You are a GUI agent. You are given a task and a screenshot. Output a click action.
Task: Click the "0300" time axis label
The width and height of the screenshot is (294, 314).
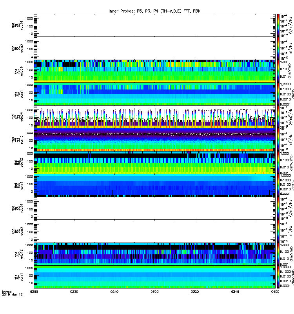point(154,292)
